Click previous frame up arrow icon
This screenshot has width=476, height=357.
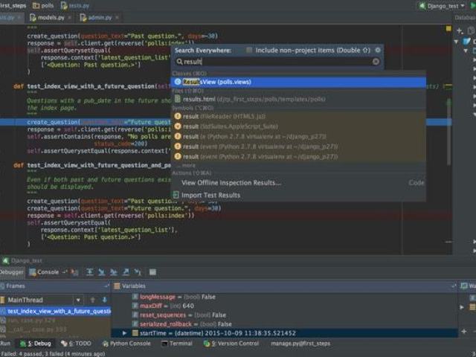coord(92,300)
